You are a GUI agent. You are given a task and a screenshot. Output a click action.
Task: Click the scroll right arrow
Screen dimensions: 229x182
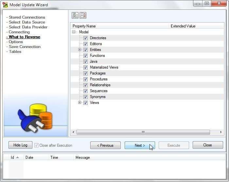click(x=221, y=132)
